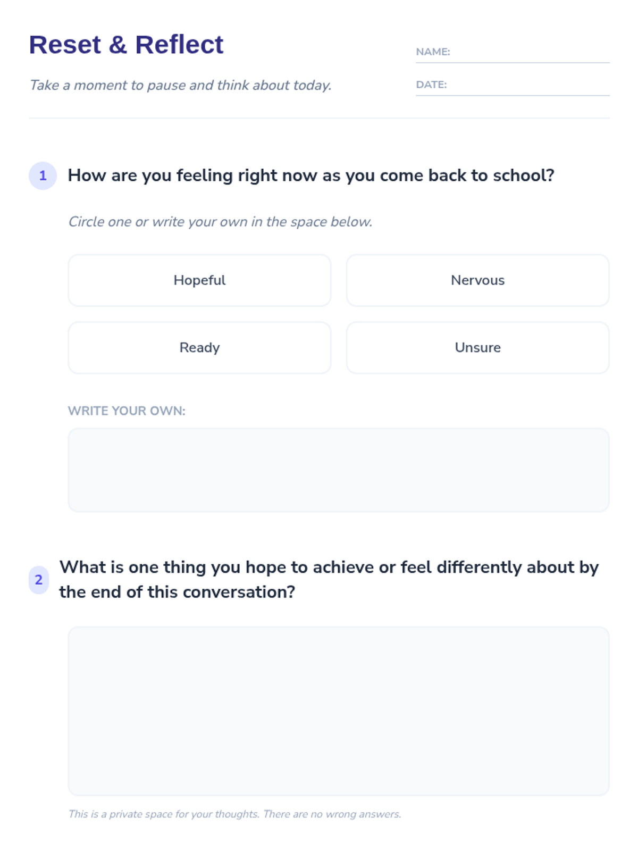
Task: Pick the Ready feeling option
Action: point(199,347)
